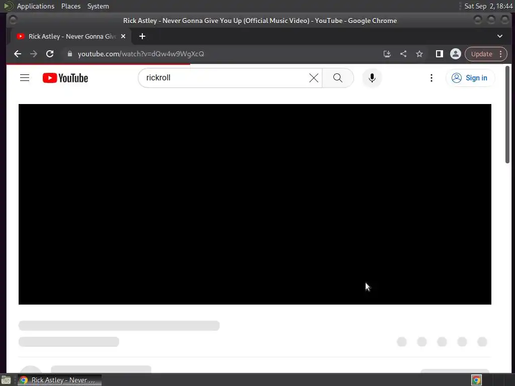Open the Applications menu

[x=36, y=6]
